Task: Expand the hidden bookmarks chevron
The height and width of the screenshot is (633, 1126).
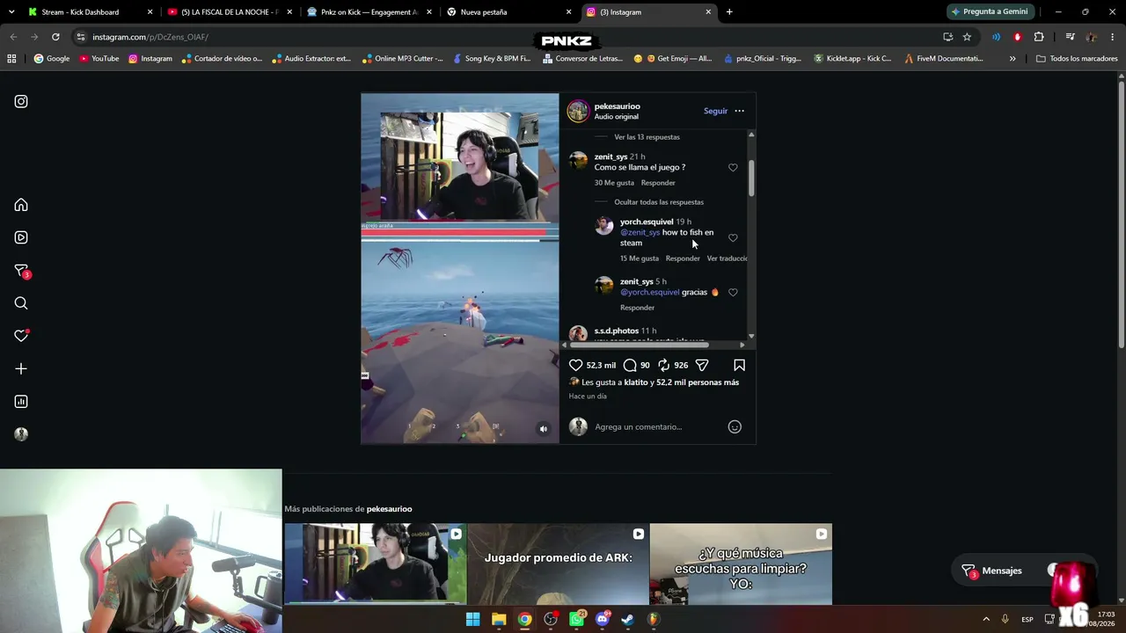Action: click(1013, 58)
